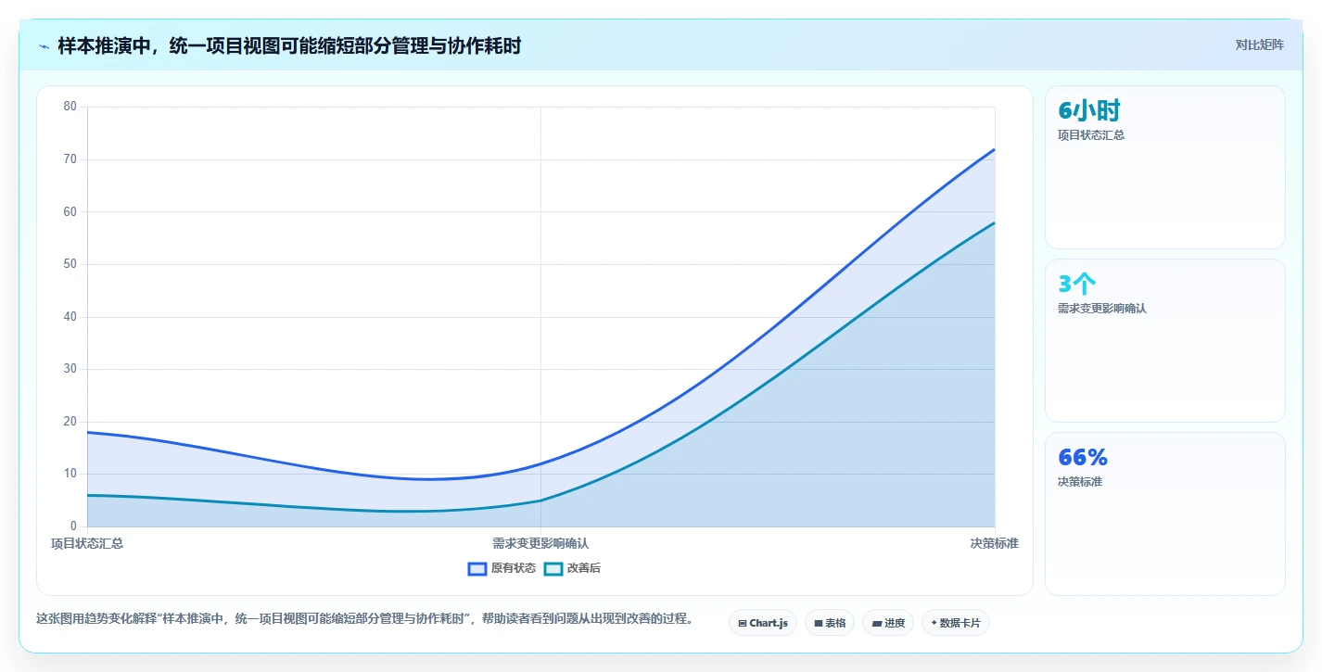
Task: Toggle the 改善后 legend swatch
Action: point(553,568)
